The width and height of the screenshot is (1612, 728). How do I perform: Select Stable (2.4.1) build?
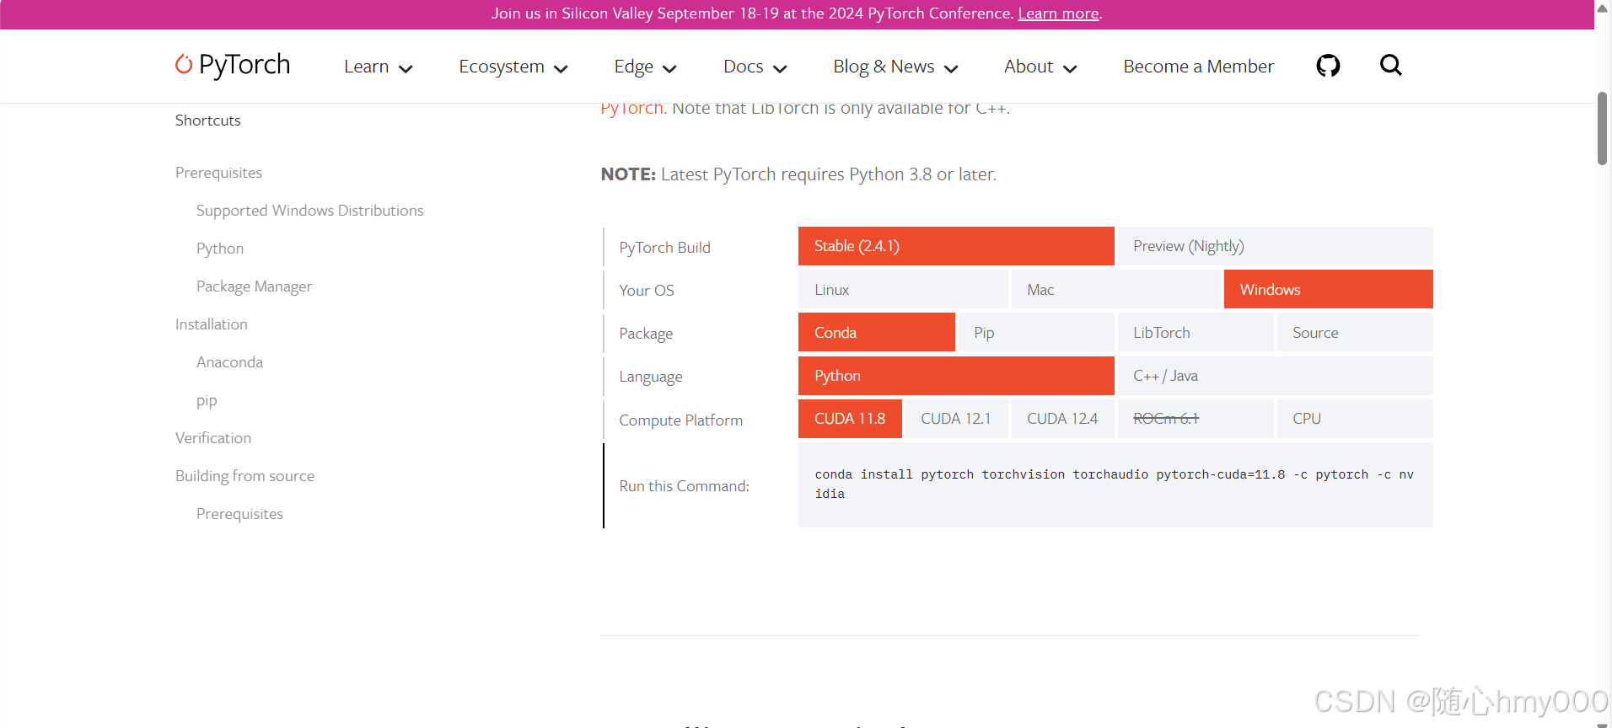coord(956,246)
